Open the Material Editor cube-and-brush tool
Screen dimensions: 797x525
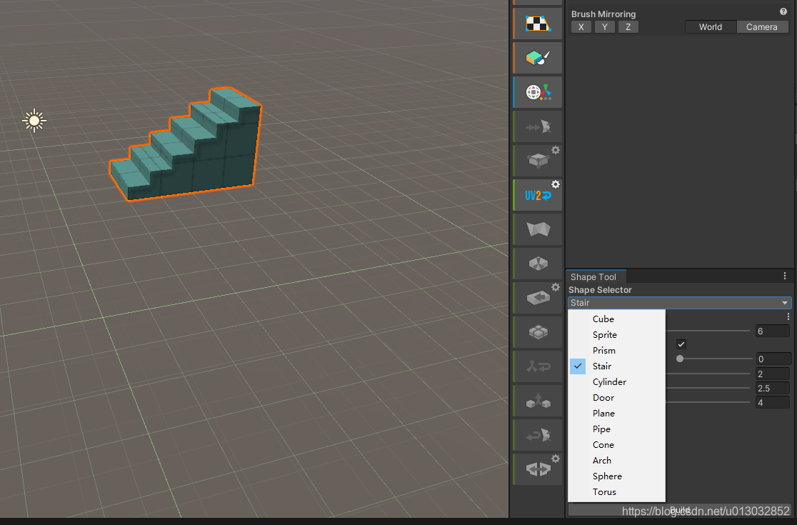tap(538, 57)
